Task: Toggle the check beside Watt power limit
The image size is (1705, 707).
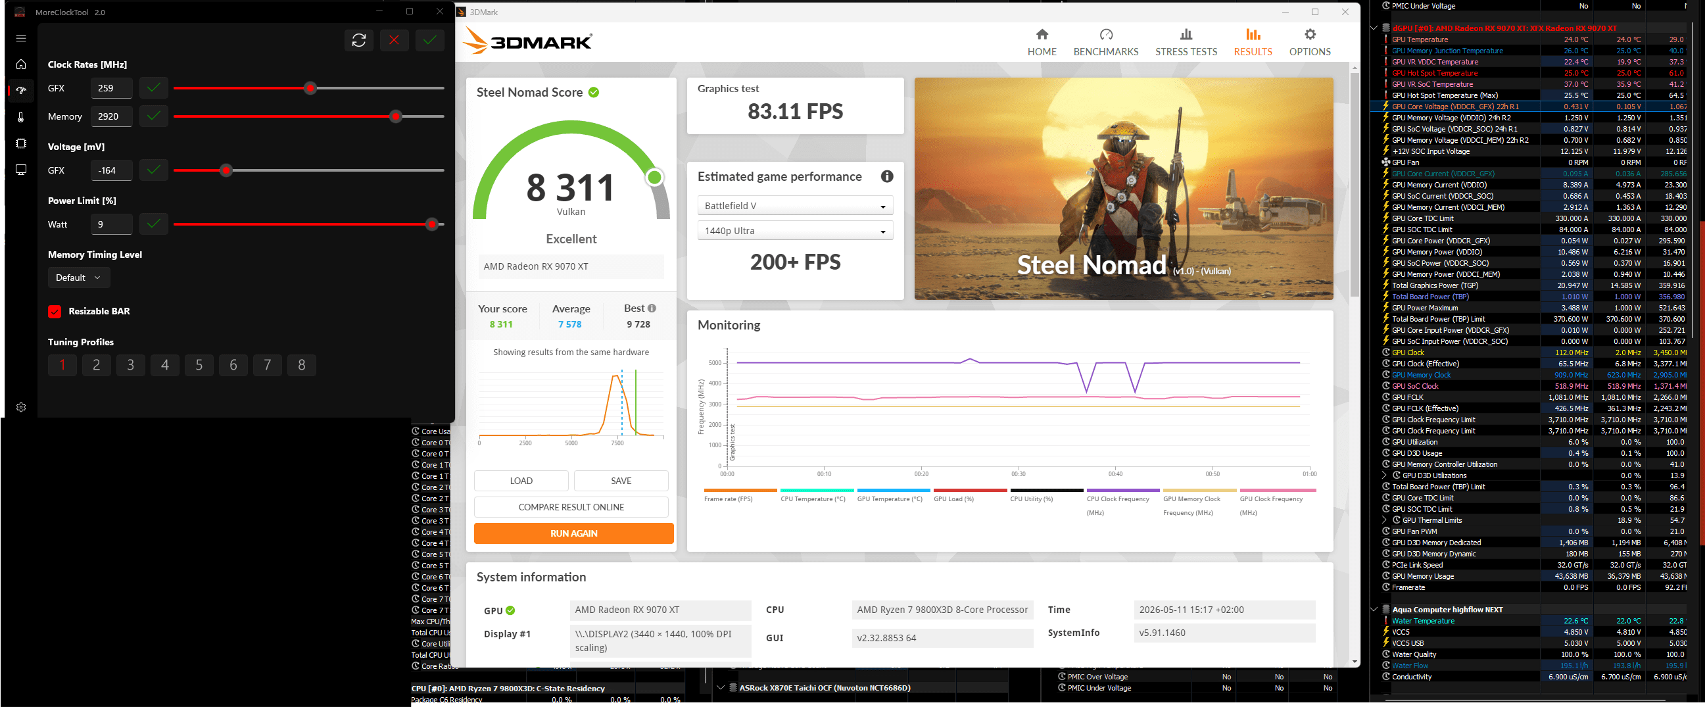Action: click(x=154, y=224)
